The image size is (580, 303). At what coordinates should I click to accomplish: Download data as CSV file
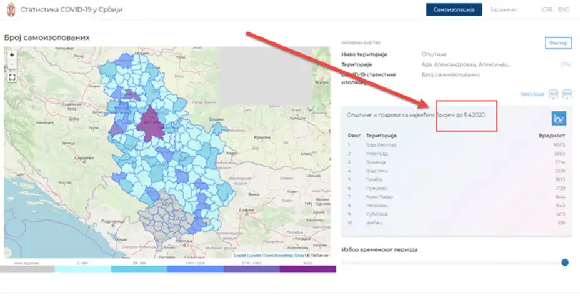pyautogui.click(x=567, y=94)
